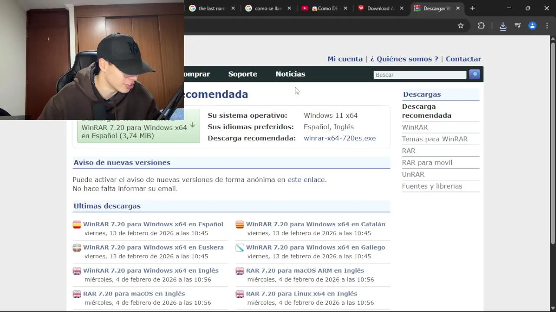This screenshot has height=312, width=556.
Task: Close the YouTube 'Como DE' tab
Action: [x=345, y=8]
